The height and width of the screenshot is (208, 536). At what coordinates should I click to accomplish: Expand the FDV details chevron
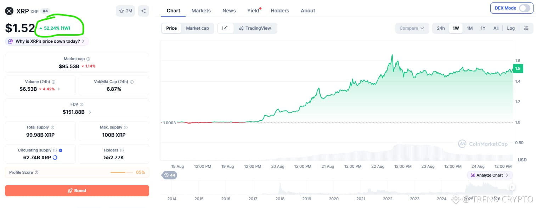tap(90, 112)
